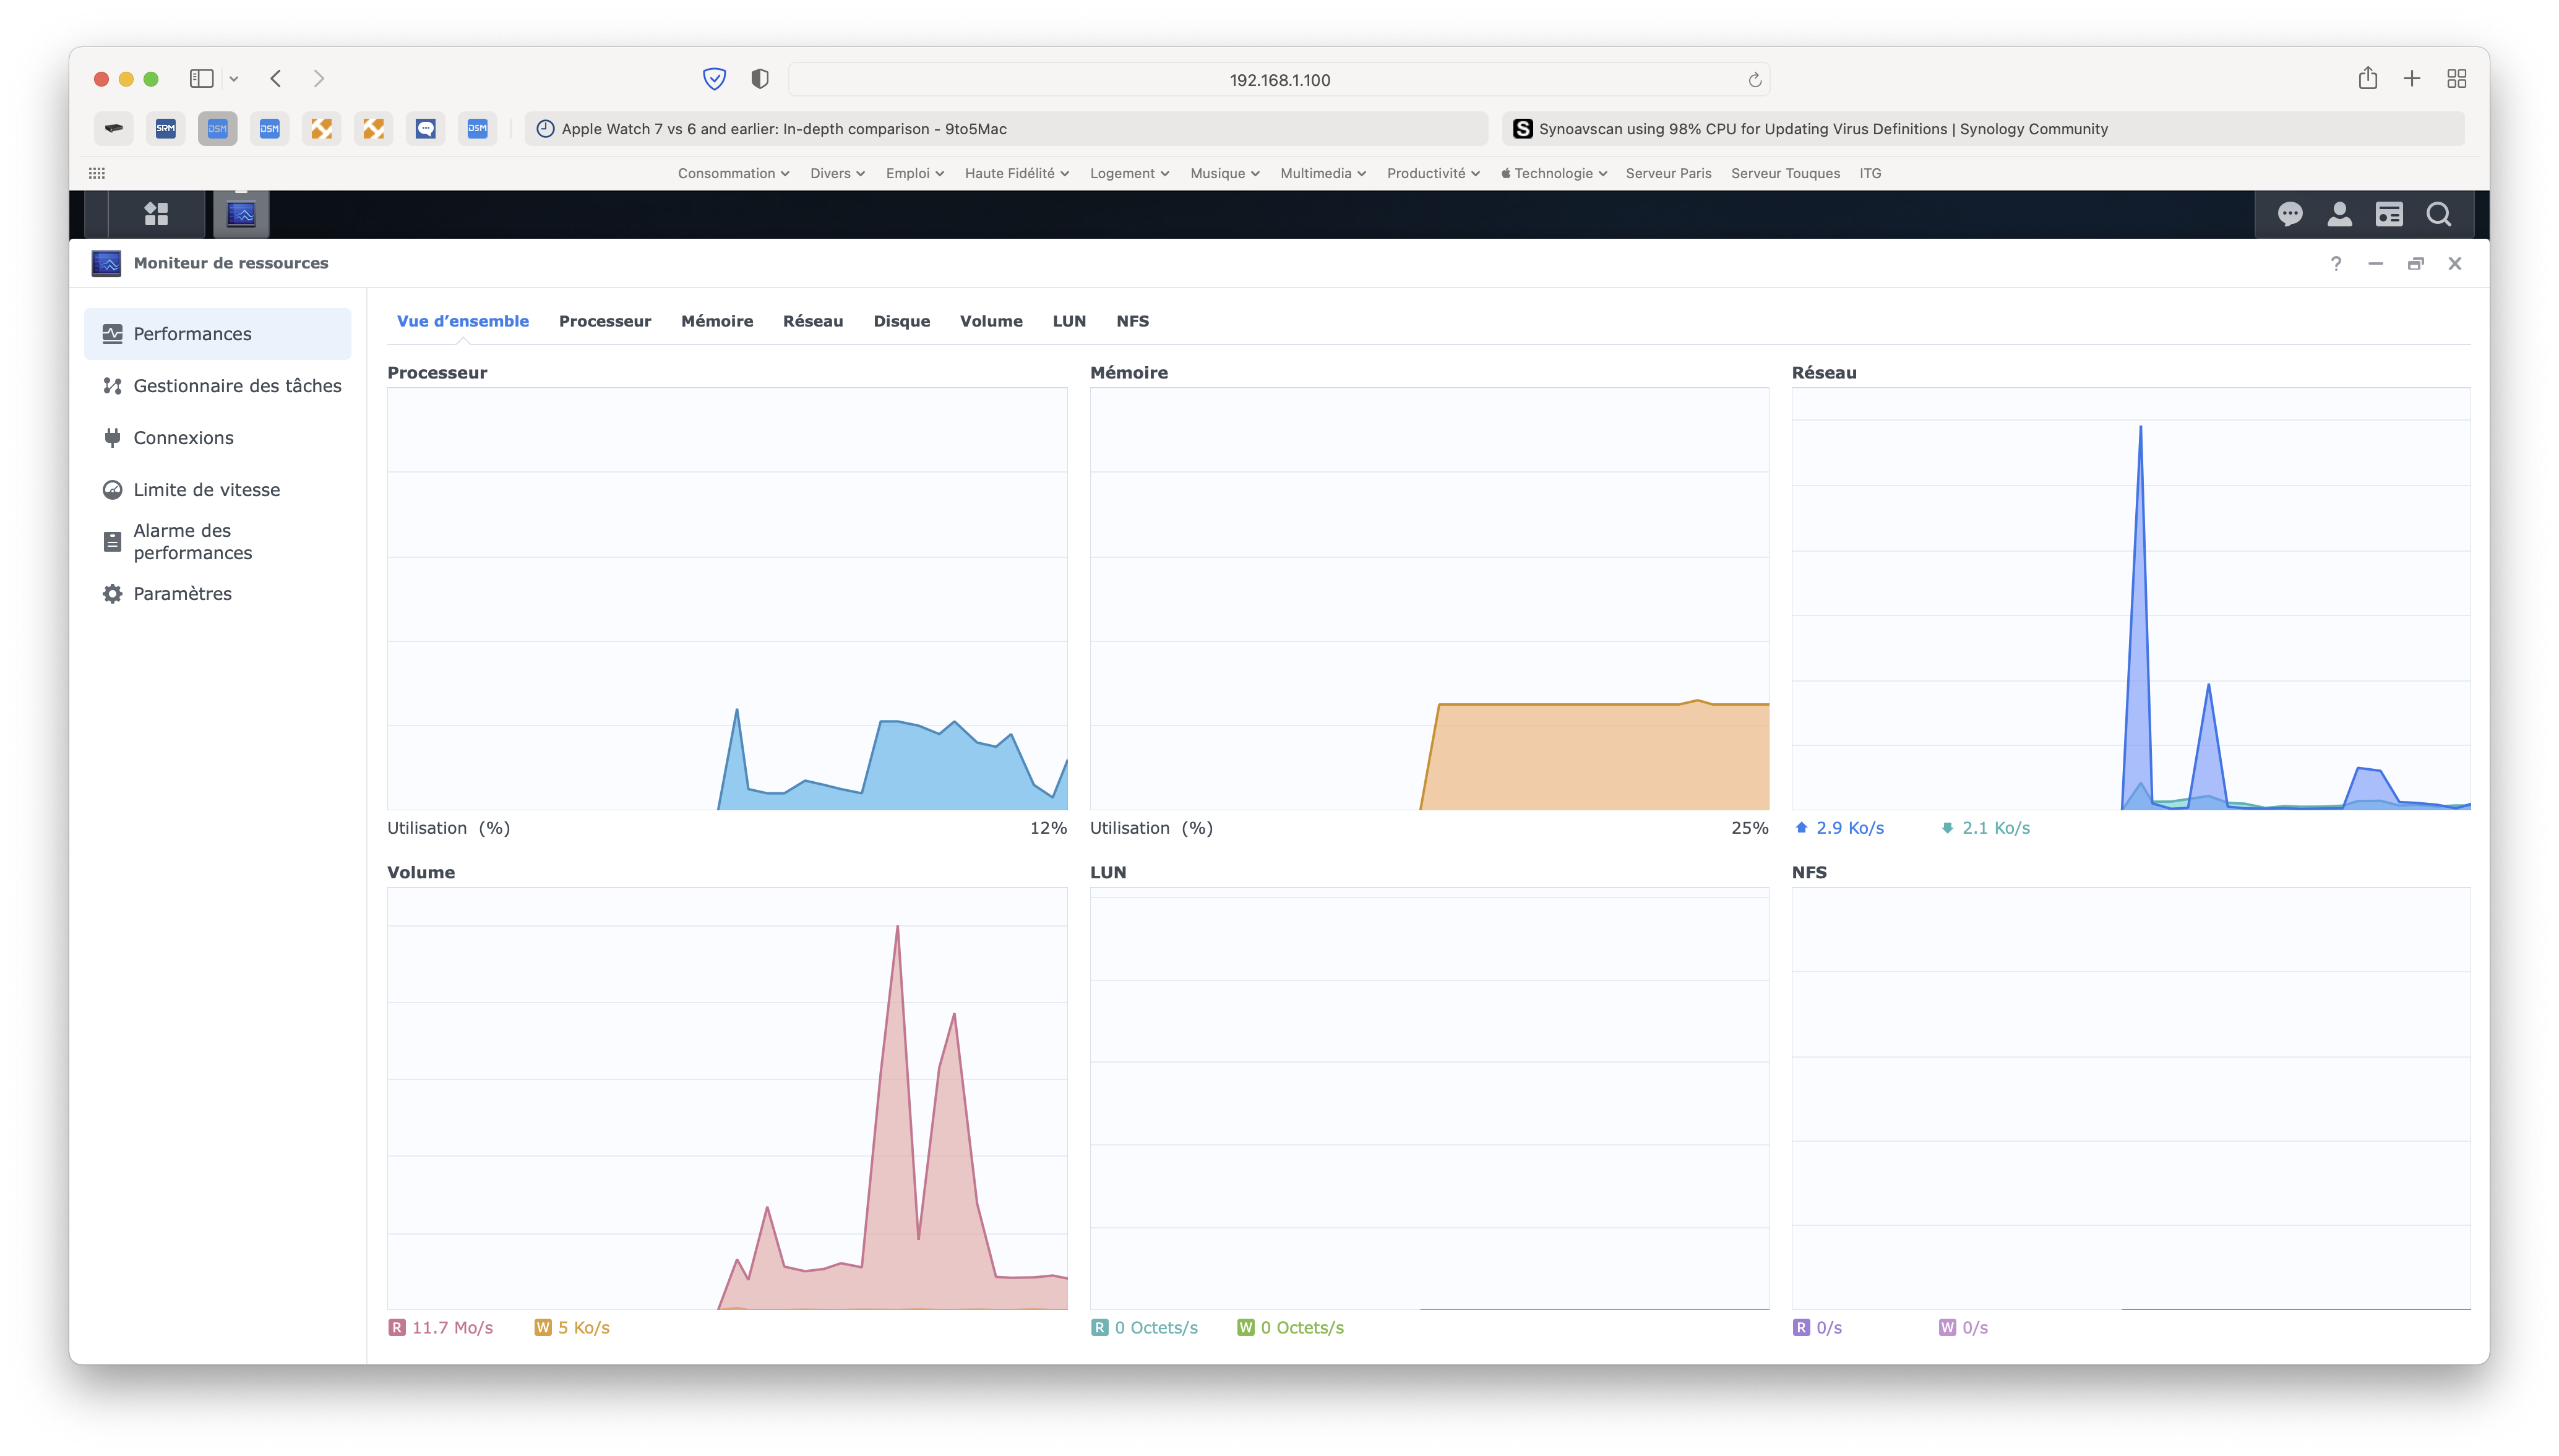Switch to the Disque tab
Image resolution: width=2559 pixels, height=1456 pixels.
coord(901,321)
